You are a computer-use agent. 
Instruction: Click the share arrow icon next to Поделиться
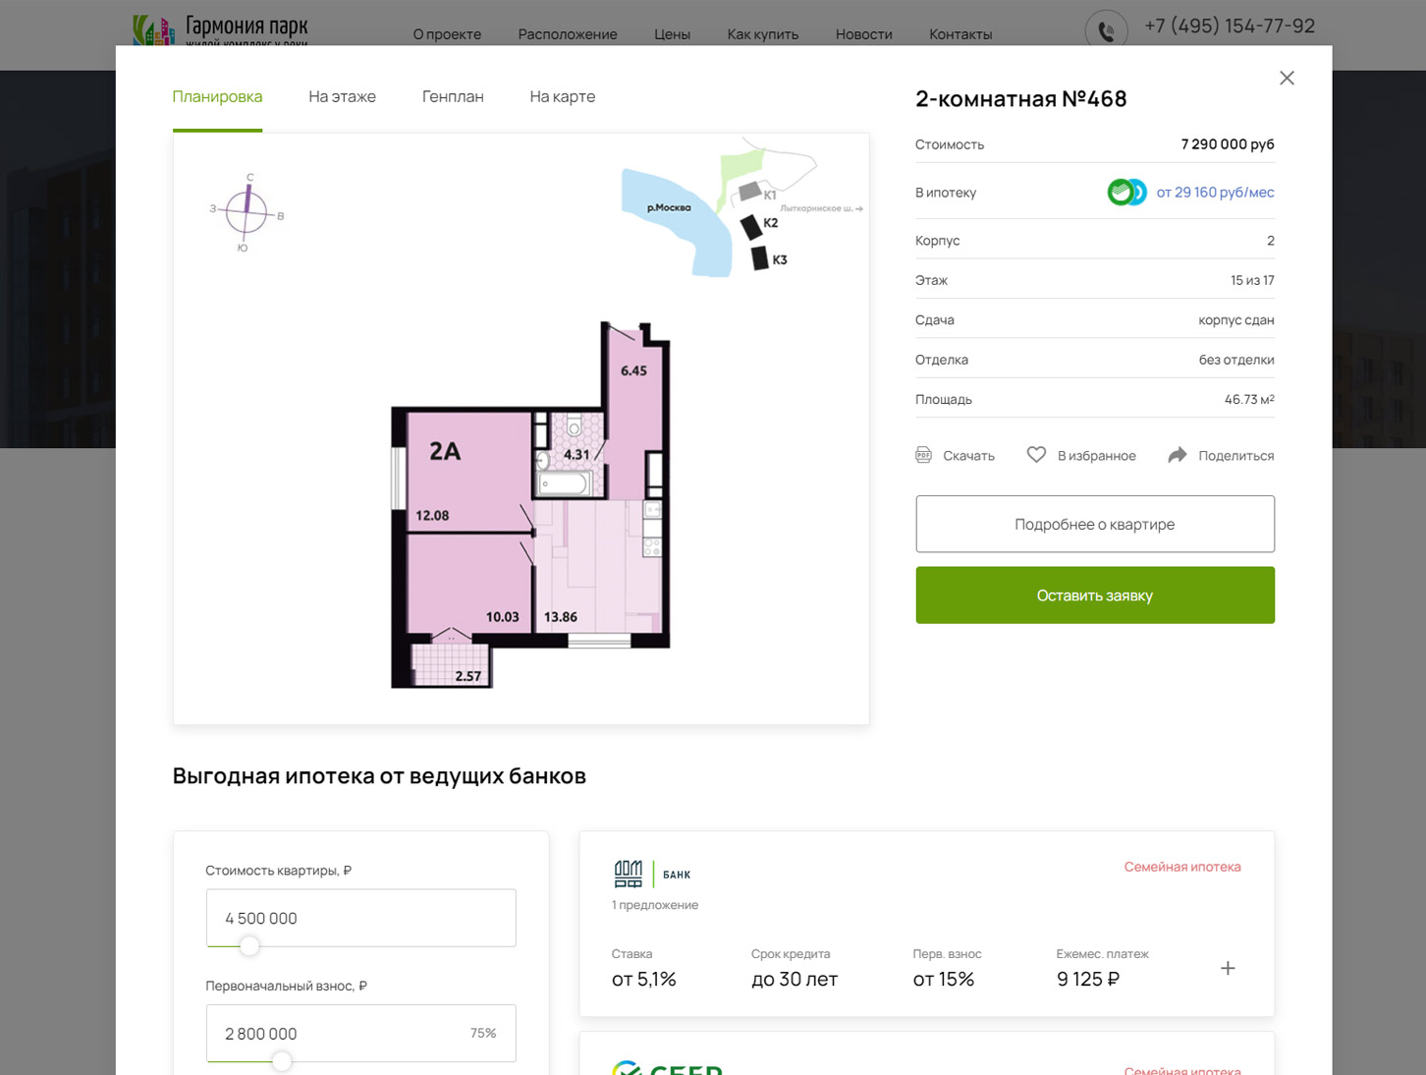point(1177,455)
